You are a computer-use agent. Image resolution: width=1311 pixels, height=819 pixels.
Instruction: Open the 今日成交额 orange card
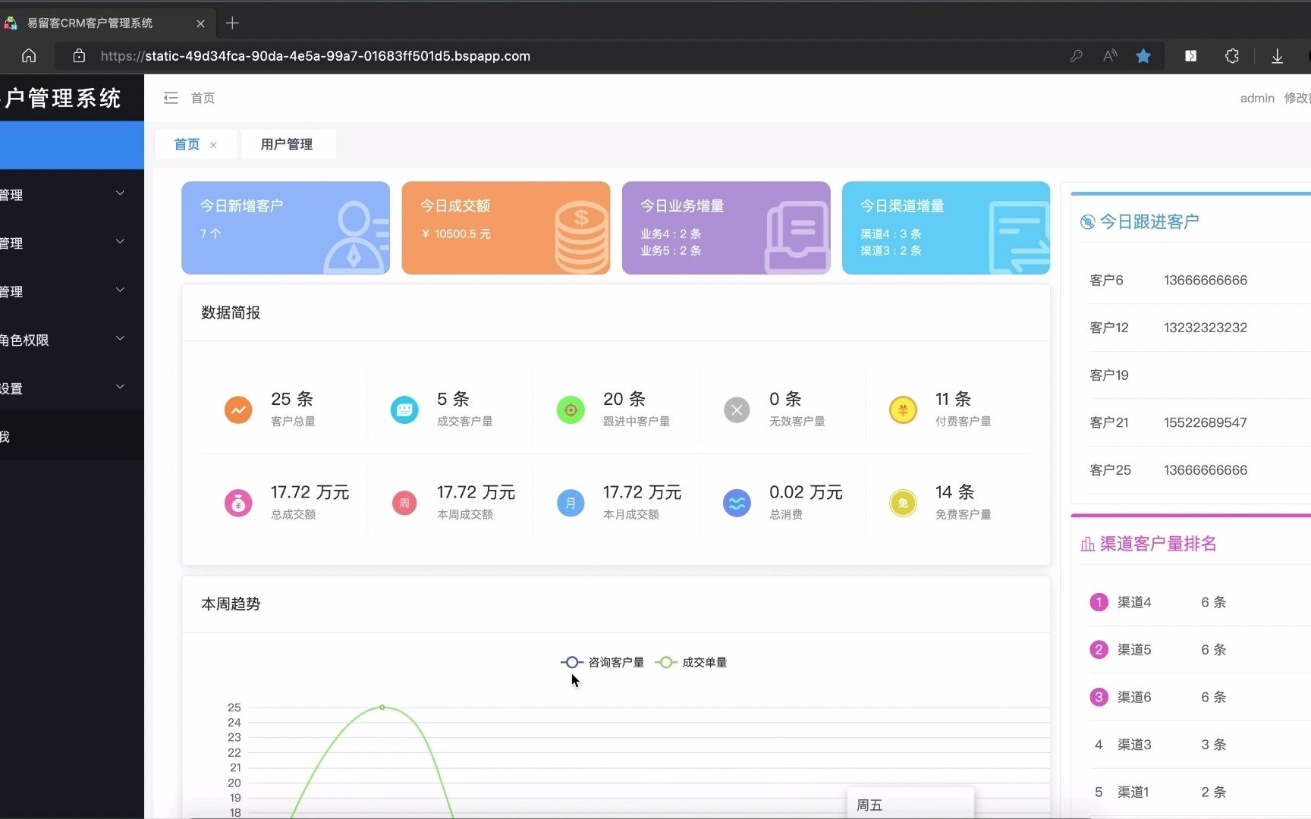click(506, 227)
